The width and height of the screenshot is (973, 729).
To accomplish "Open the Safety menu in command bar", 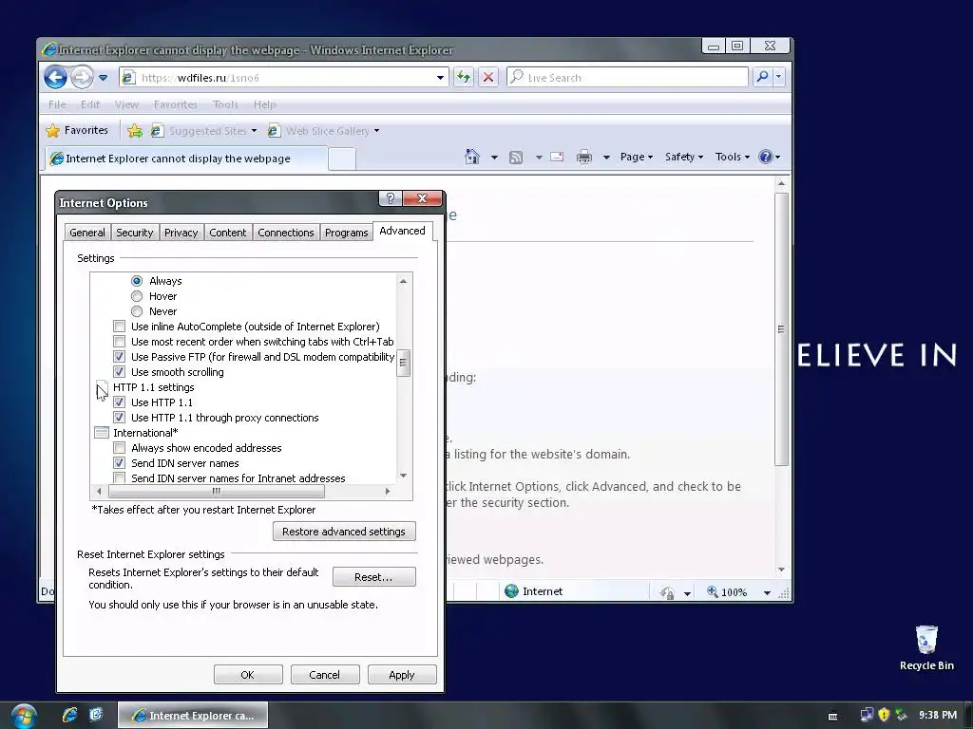I will [684, 157].
